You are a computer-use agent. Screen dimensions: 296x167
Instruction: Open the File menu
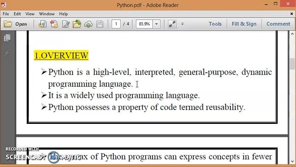(6, 14)
